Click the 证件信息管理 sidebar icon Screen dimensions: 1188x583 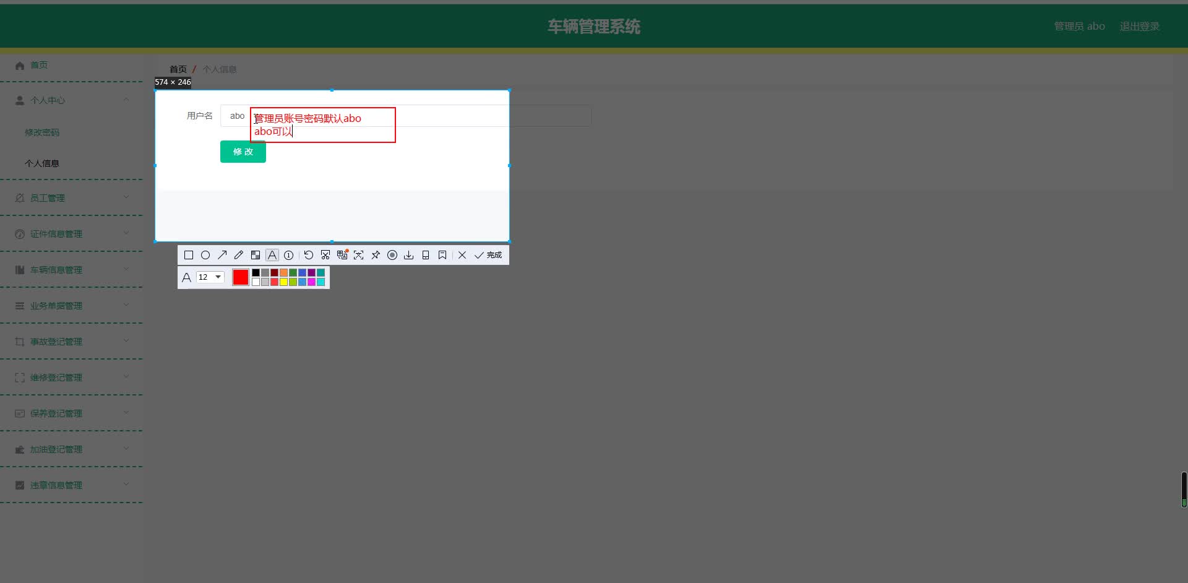20,234
